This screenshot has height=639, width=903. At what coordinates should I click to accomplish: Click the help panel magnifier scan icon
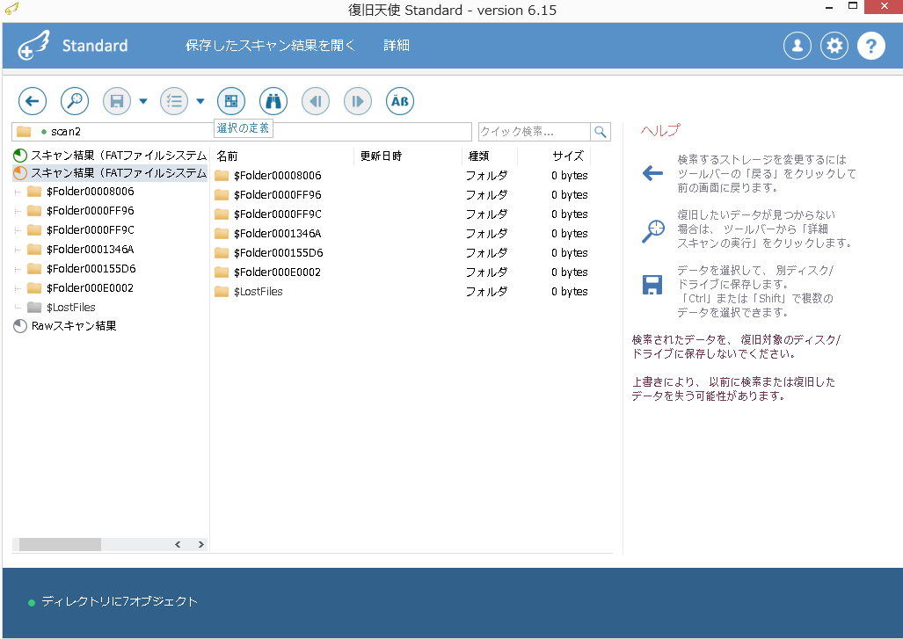pyautogui.click(x=653, y=231)
